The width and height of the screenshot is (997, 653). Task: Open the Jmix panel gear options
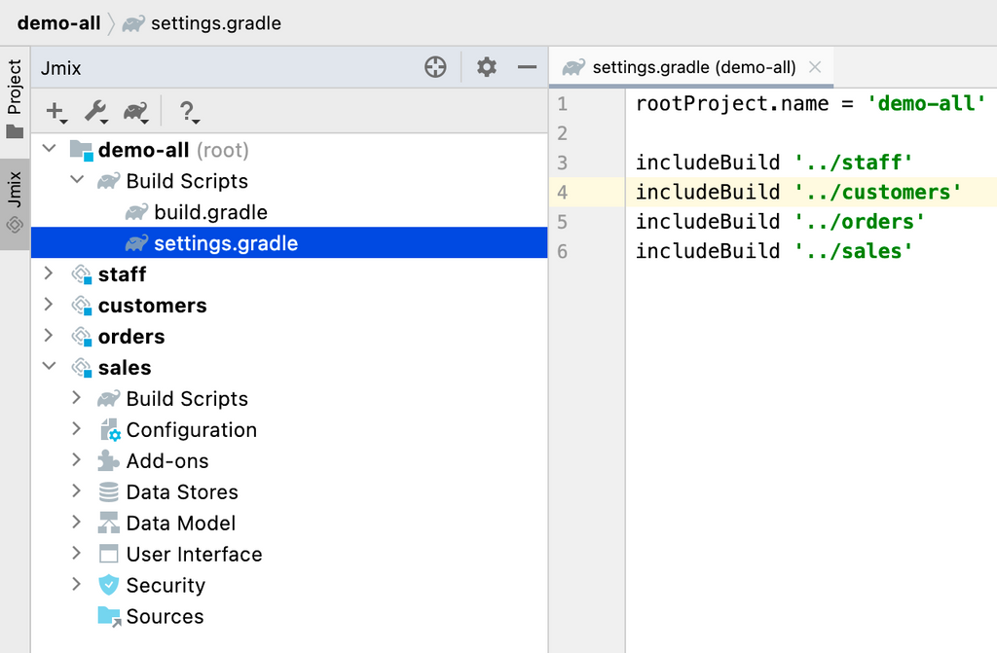click(x=486, y=67)
